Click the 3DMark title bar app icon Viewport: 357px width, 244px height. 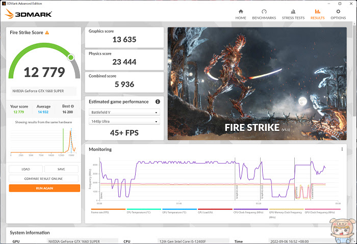4,4
